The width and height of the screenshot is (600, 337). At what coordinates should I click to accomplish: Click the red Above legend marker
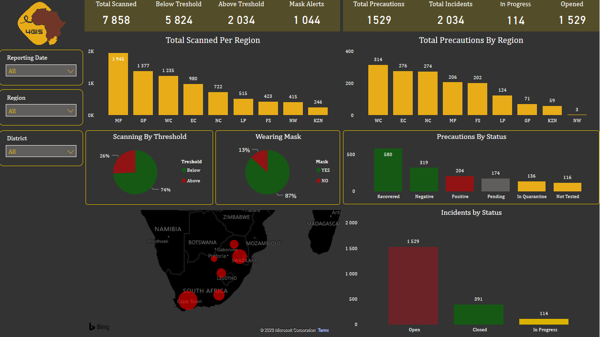coord(184,181)
